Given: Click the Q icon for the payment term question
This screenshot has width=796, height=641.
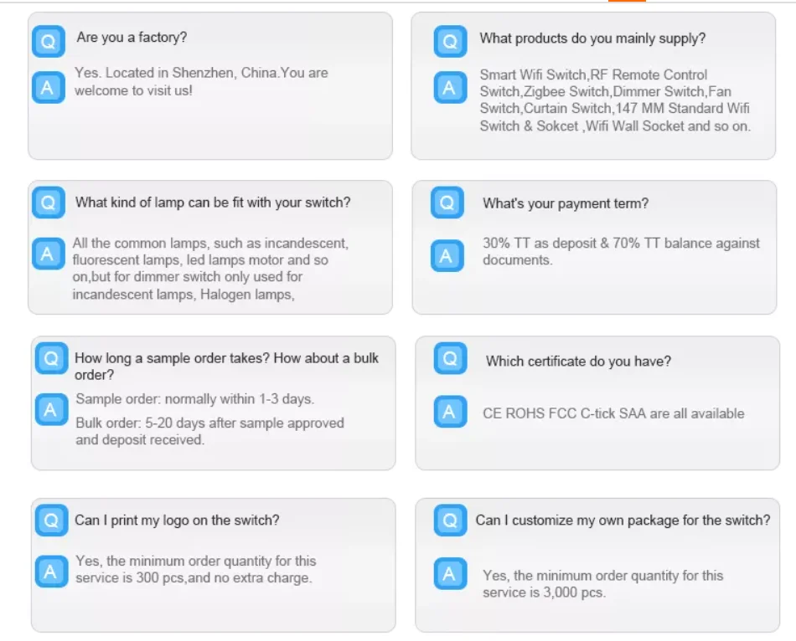Looking at the screenshot, I should coord(447,203).
